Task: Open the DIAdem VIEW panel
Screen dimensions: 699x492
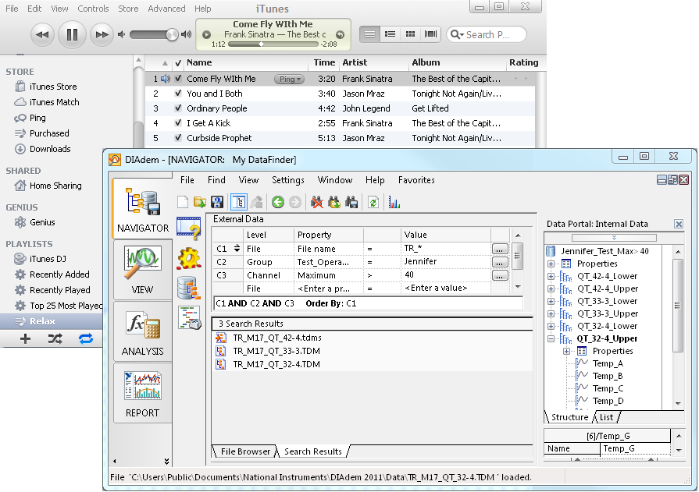Action: [x=141, y=268]
